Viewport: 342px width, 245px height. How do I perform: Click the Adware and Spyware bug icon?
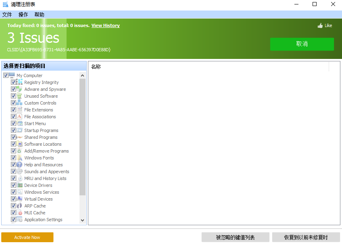point(19,89)
